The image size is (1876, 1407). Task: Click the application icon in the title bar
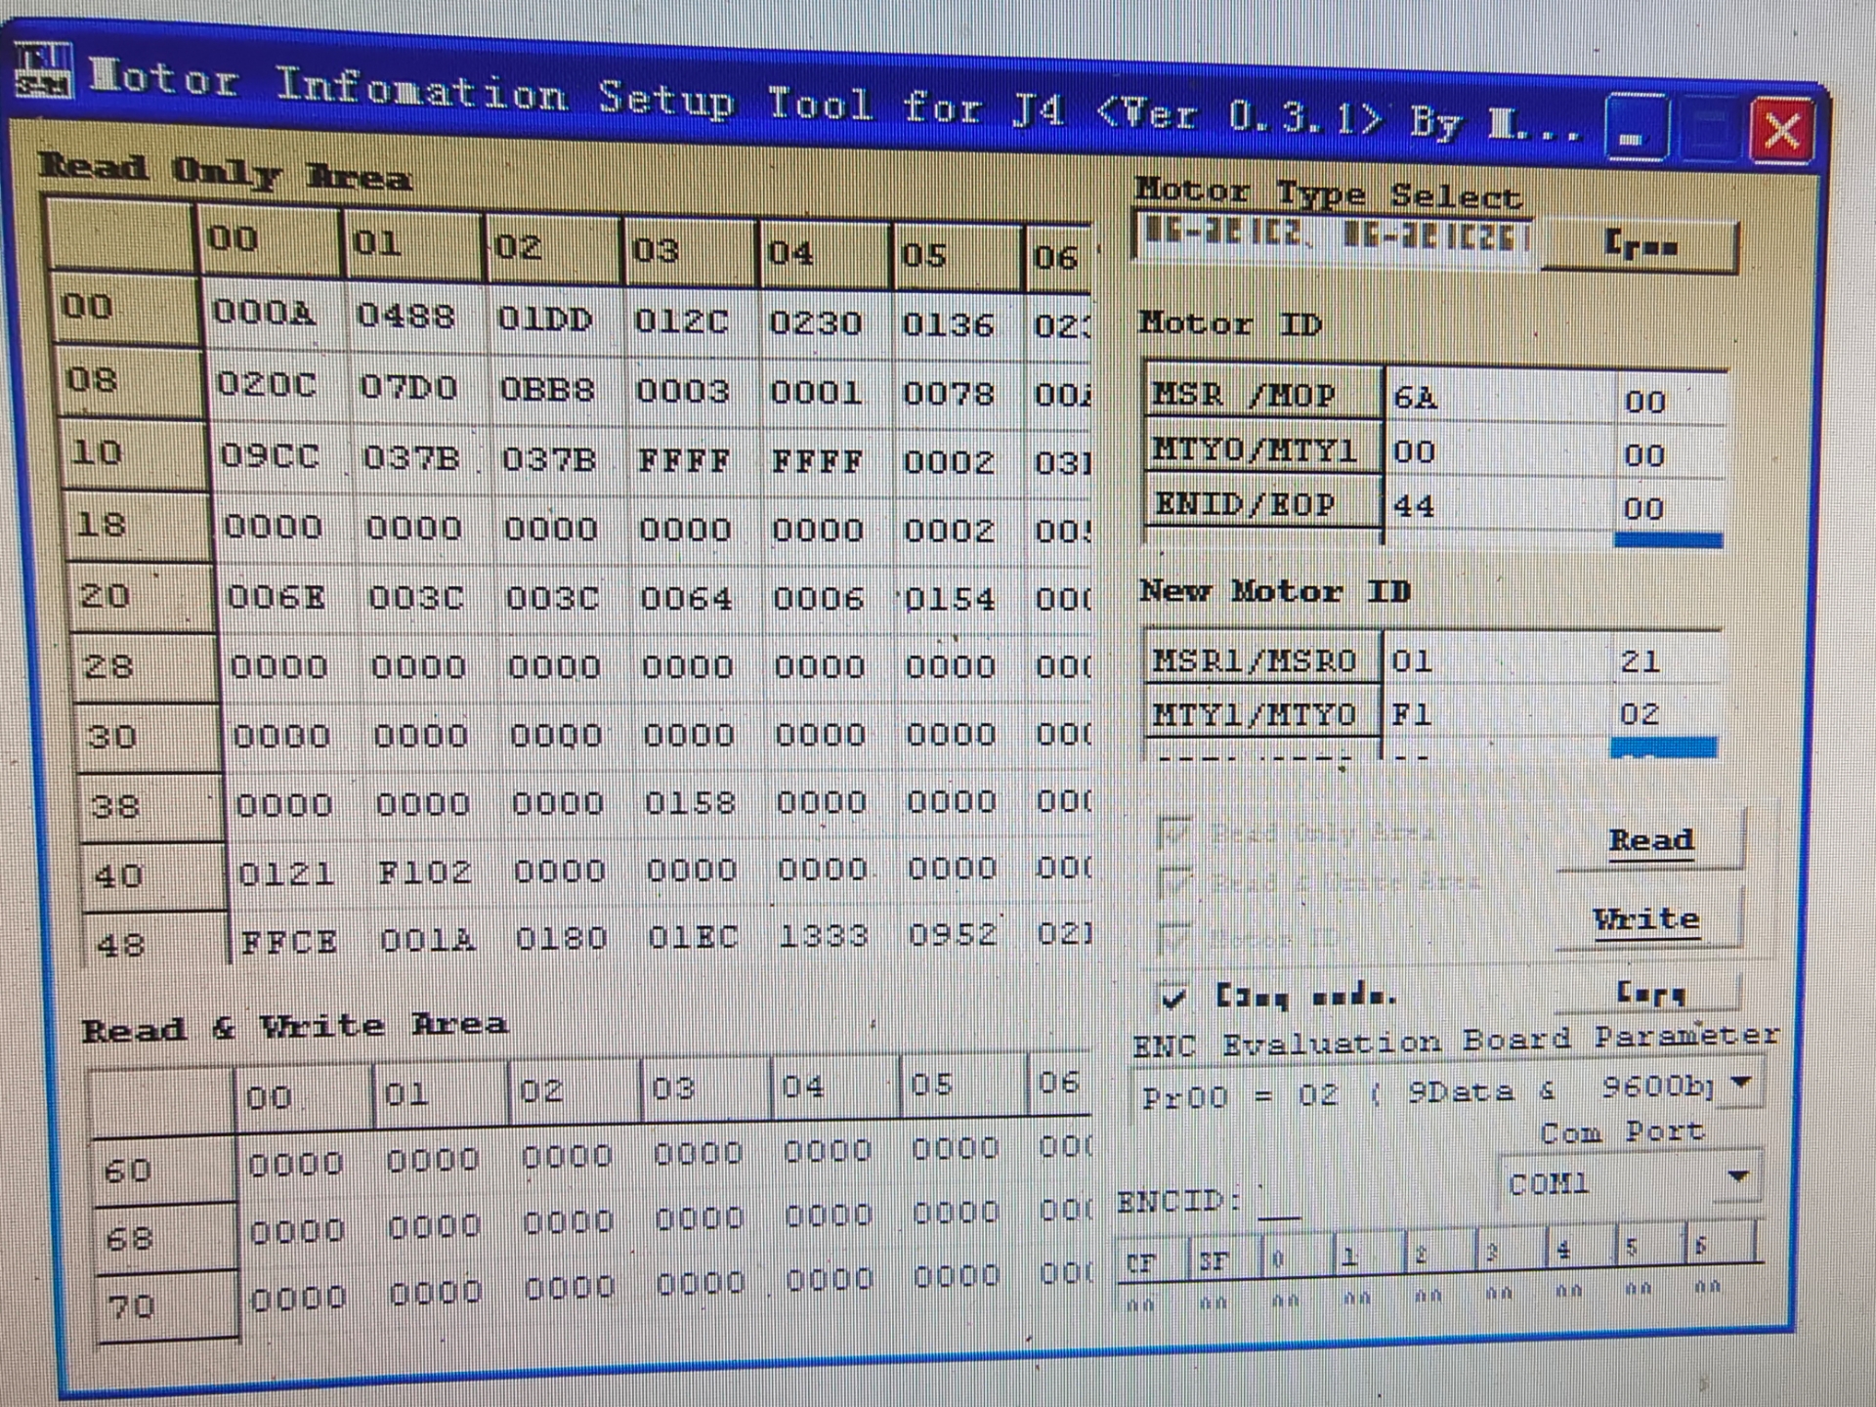(x=43, y=71)
